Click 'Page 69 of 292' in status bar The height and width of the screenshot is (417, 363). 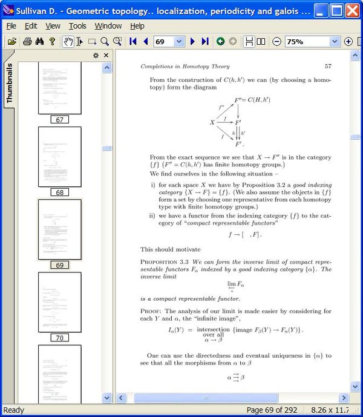272,410
